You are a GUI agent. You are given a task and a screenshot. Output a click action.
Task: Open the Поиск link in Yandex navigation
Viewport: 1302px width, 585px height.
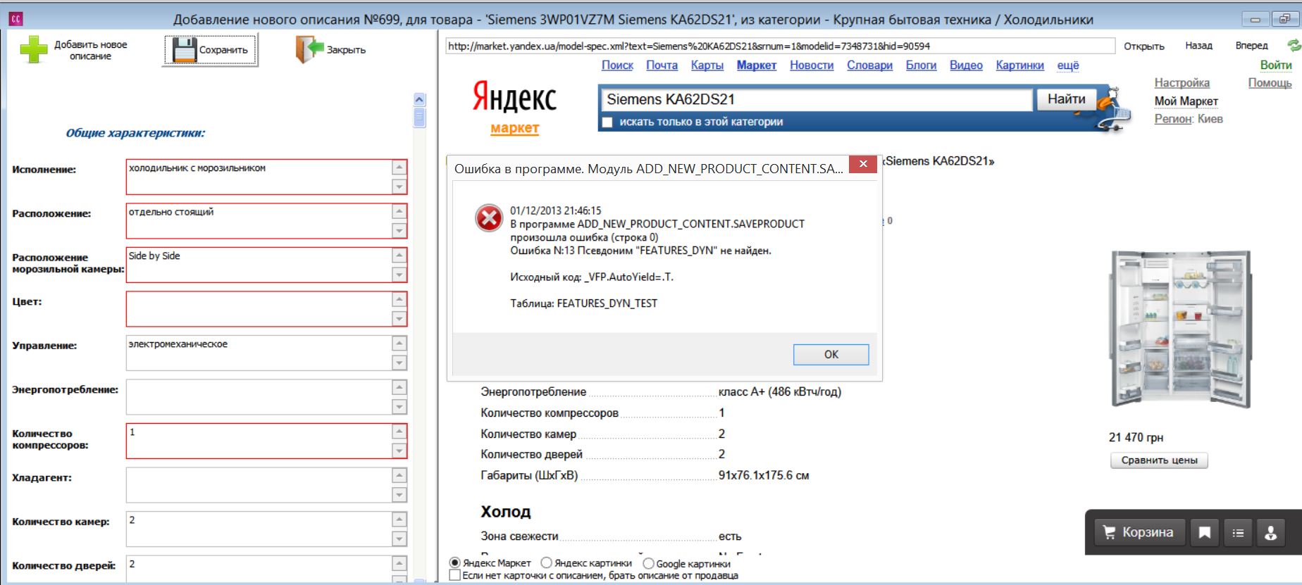tap(617, 65)
